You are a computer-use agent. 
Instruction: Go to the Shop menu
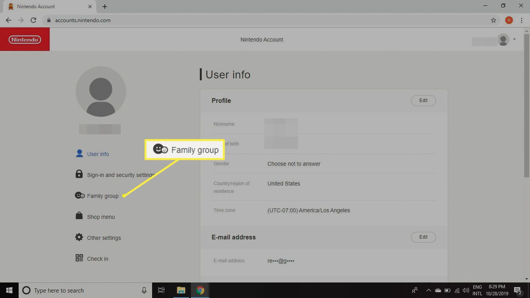(x=95, y=217)
